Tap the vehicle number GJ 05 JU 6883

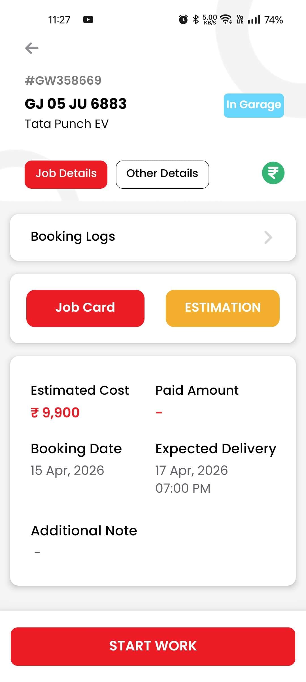76,104
